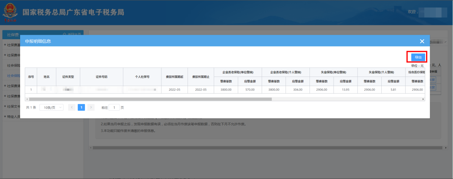453x179 pixels.
Task: Close the 申报明细信息 dialog
Action: click(x=422, y=41)
